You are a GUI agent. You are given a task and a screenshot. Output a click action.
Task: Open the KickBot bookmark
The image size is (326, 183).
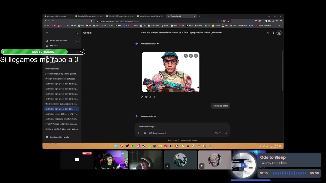[x=198, y=26]
